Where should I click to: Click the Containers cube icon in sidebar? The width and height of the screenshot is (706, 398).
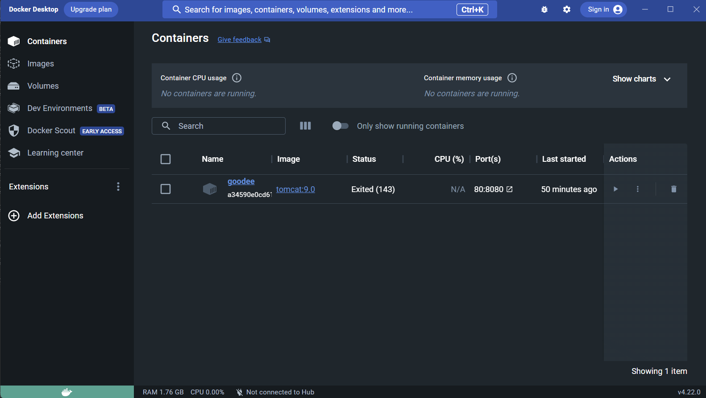click(14, 41)
